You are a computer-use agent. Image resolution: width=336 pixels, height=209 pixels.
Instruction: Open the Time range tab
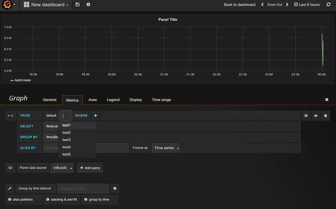(x=161, y=100)
